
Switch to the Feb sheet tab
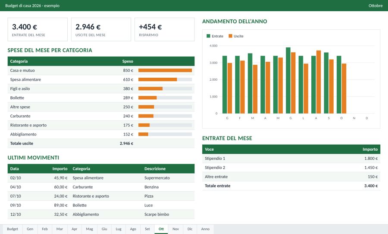(45, 229)
